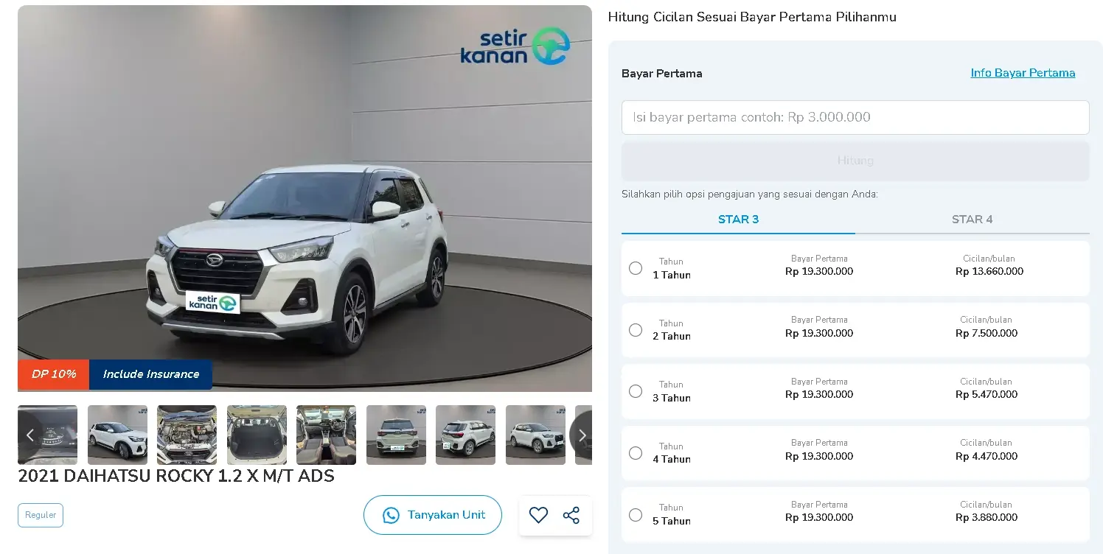Click the share icon
The image size is (1103, 554).
coord(571,515)
